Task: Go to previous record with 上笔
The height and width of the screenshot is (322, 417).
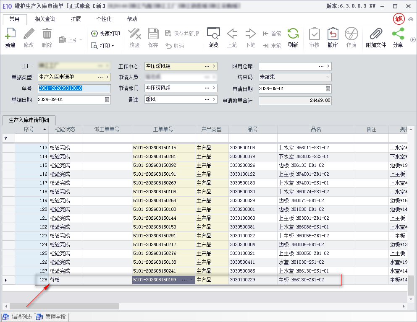Action: (x=232, y=37)
